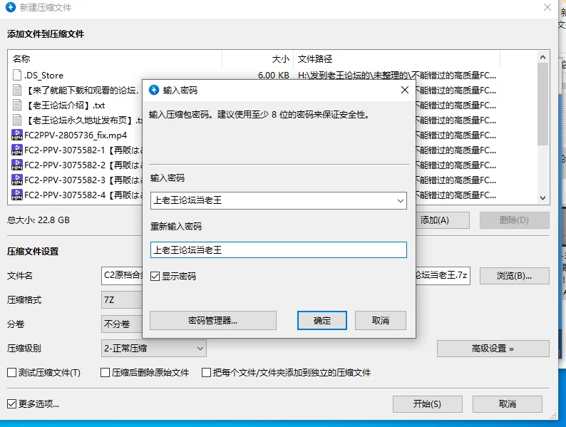The width and height of the screenshot is (566, 427).
Task: Click 取消 beside the 开始(S) button
Action: [507, 404]
